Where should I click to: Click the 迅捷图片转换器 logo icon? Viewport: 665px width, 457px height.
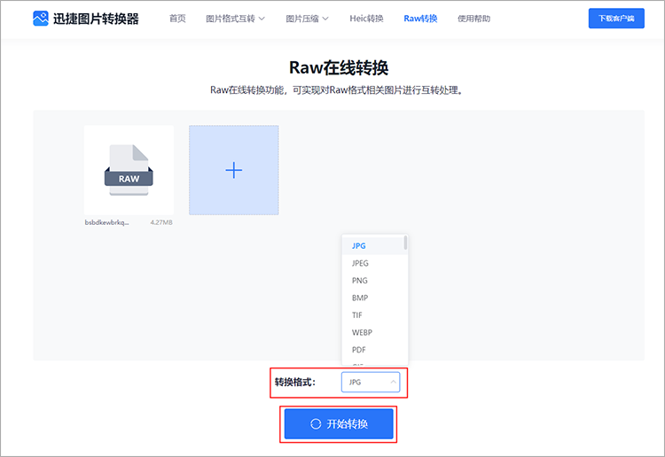(41, 19)
